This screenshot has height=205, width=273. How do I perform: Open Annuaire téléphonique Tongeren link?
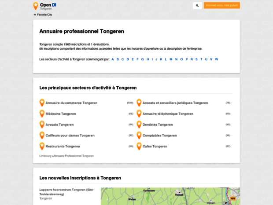pyautogui.click(x=168, y=113)
